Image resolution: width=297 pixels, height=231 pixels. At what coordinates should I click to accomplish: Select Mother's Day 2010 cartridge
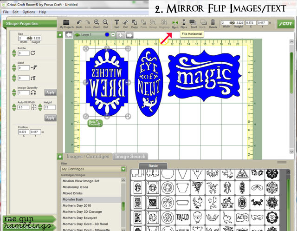tap(91, 205)
